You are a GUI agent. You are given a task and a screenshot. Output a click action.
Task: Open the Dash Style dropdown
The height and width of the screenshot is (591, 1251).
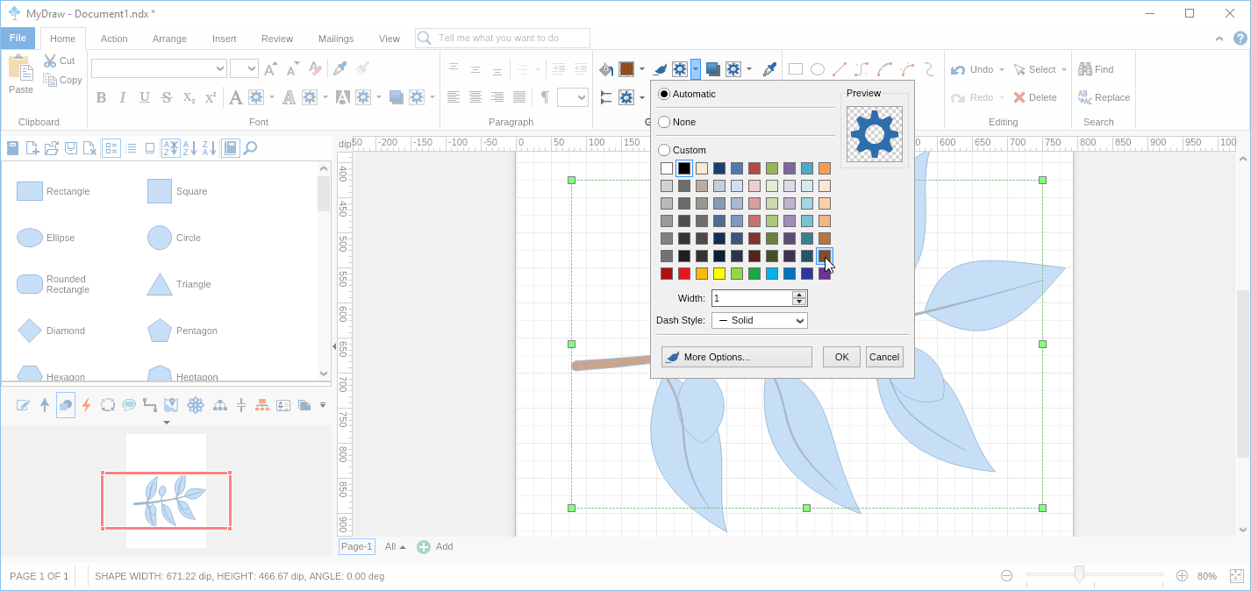[x=760, y=320]
